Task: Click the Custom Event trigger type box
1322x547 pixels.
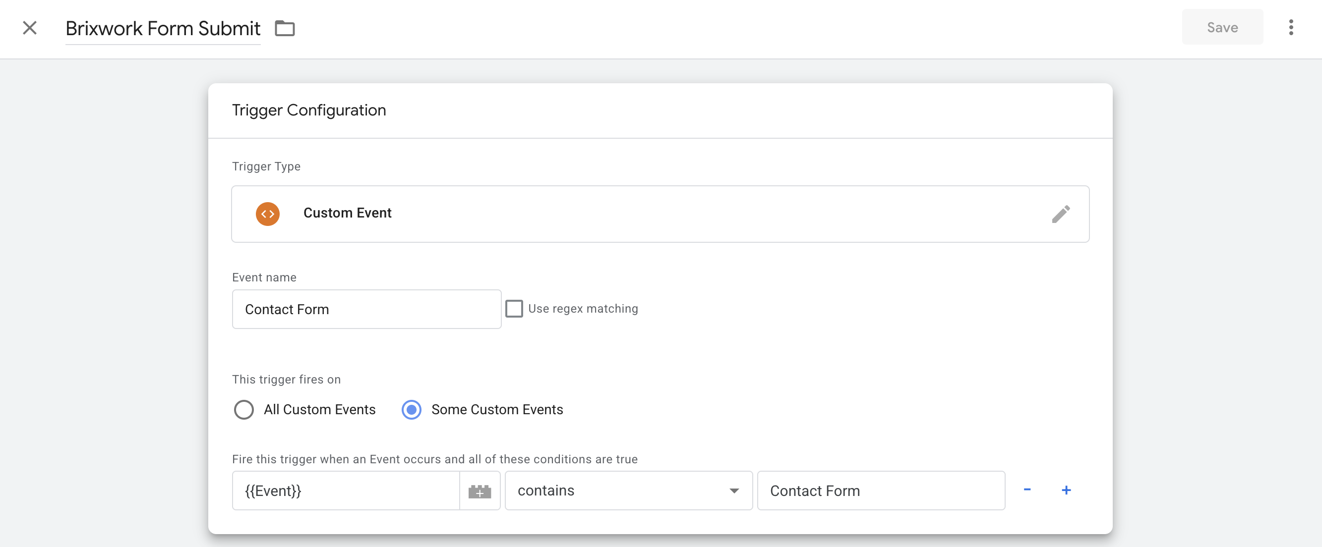Action: click(660, 214)
